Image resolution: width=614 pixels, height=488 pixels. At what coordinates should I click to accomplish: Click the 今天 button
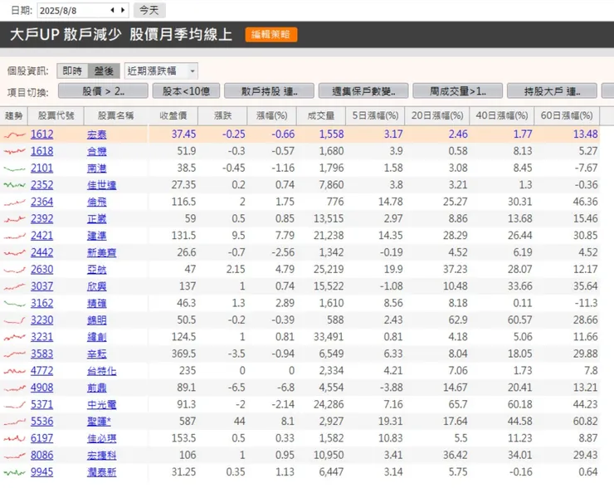click(149, 10)
